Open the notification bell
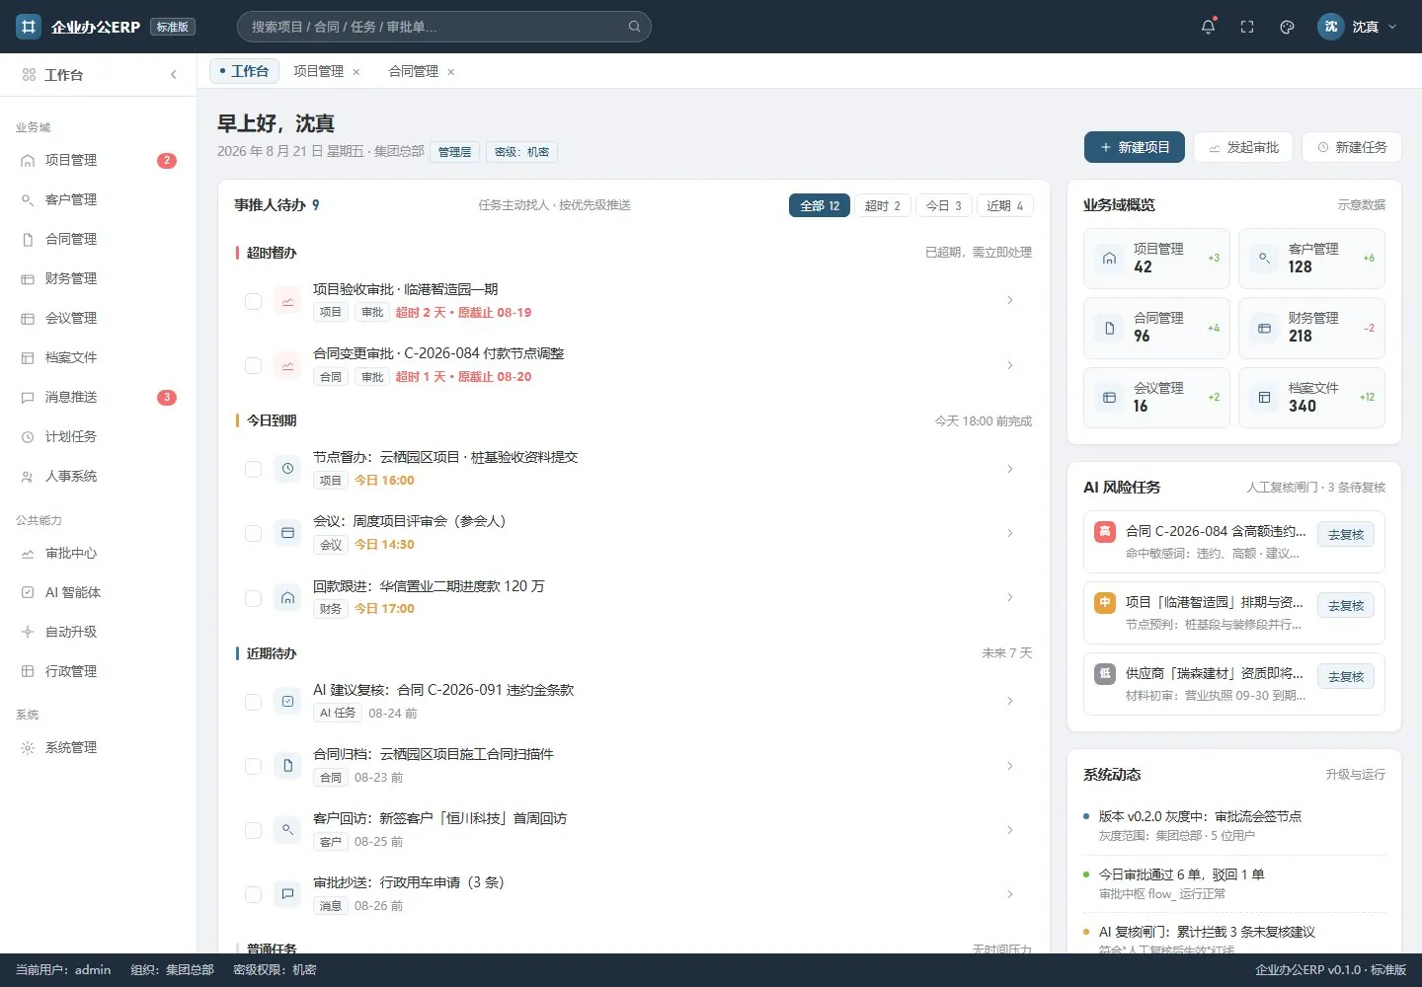 click(1208, 27)
